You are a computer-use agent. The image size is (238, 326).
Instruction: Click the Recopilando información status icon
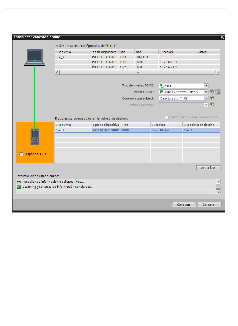pyautogui.click(x=19, y=182)
